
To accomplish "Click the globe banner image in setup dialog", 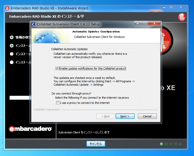I will 51,36.
